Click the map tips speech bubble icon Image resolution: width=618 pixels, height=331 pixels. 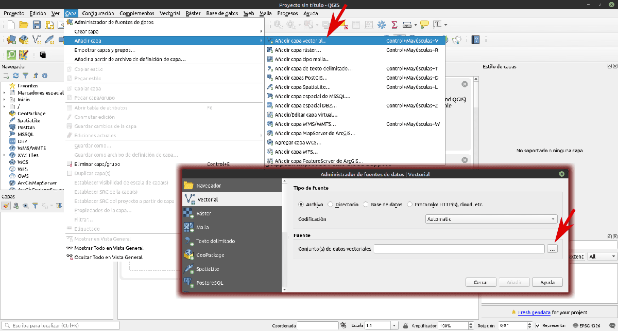pos(424,25)
